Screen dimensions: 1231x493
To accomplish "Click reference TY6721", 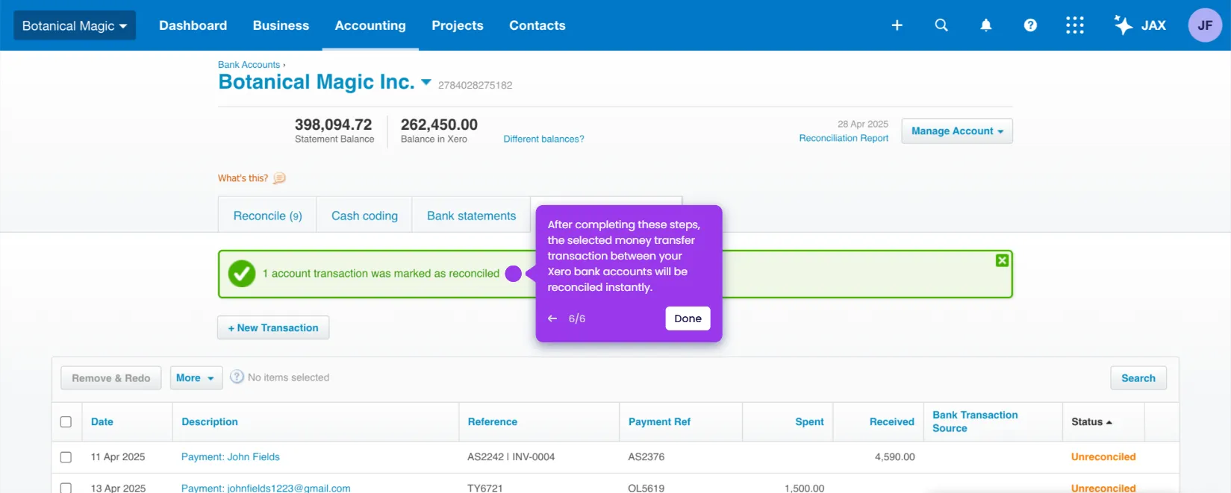I will [x=485, y=489].
